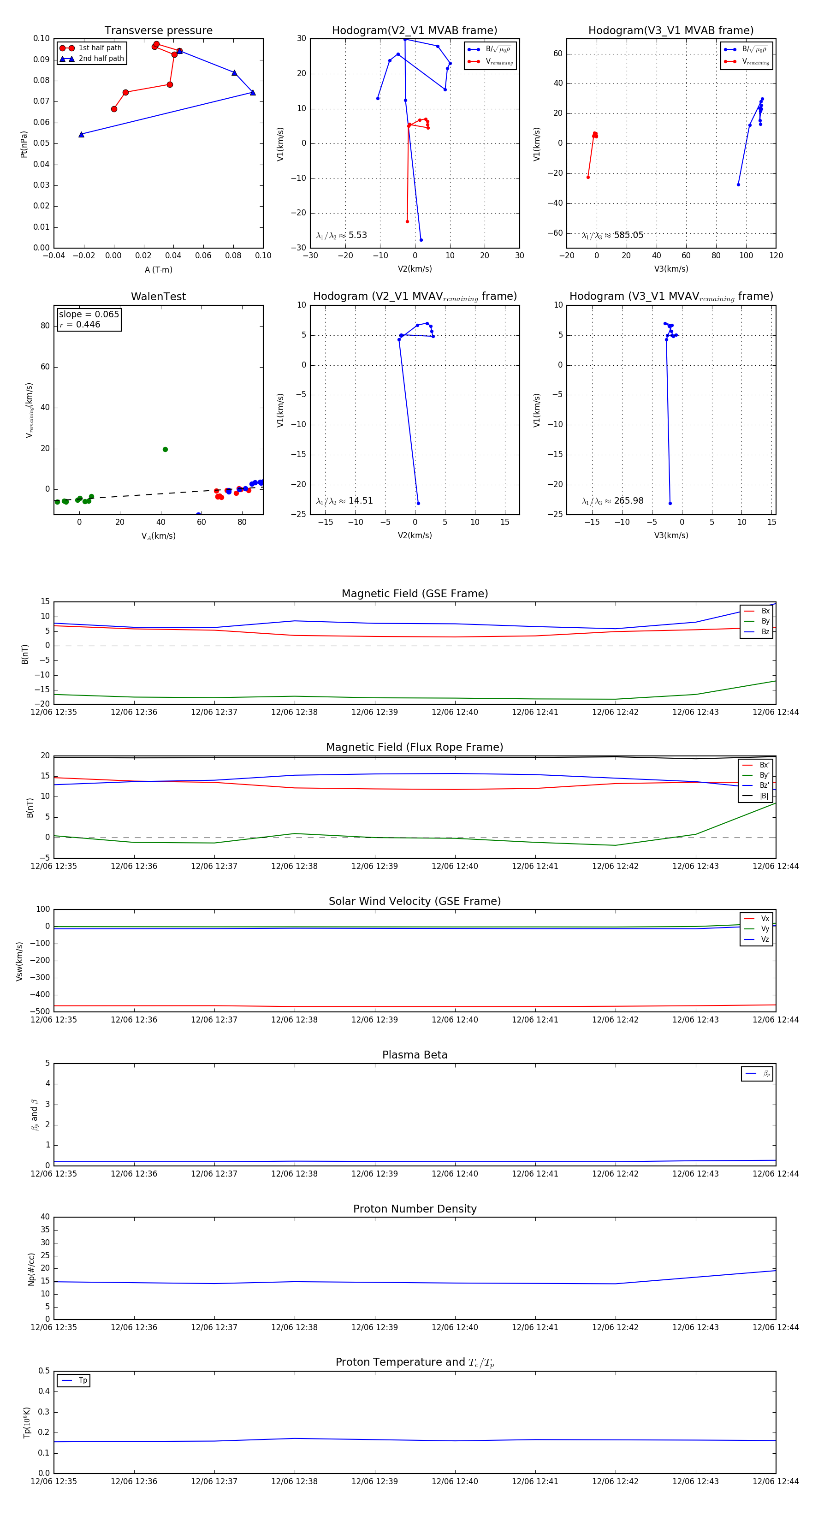
Task: Click the "Plasma Beta" plot title
Action: pyautogui.click(x=415, y=1055)
